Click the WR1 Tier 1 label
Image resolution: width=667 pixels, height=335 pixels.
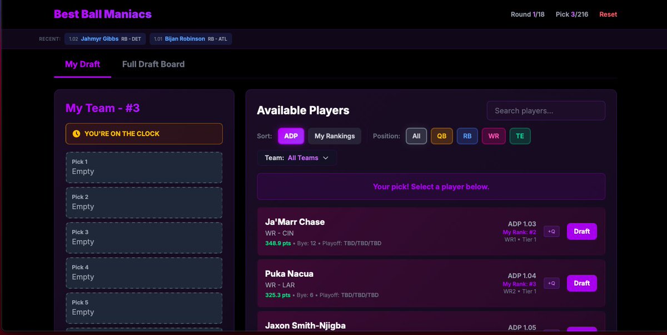pyautogui.click(x=520, y=240)
